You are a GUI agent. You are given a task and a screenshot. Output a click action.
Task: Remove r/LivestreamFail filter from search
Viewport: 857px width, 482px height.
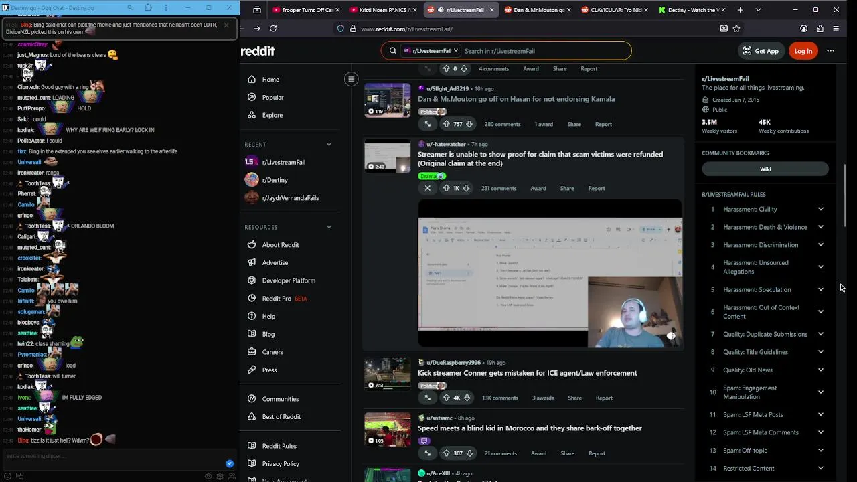(455, 51)
